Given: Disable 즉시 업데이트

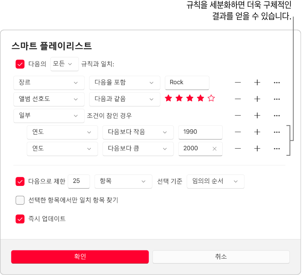Looking at the screenshot, I should [20, 219].
